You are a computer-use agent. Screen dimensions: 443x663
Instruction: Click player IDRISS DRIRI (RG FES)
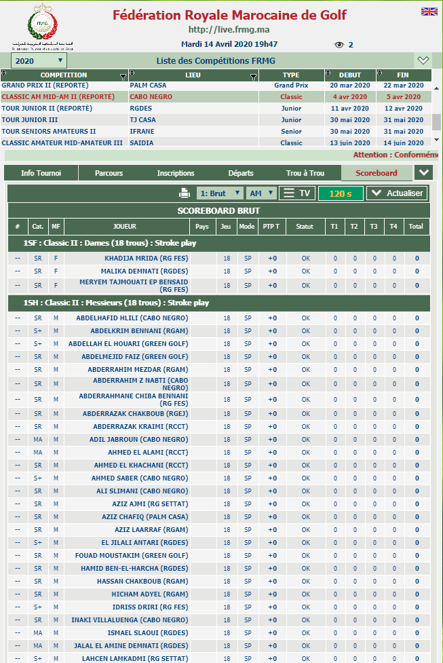point(150,607)
